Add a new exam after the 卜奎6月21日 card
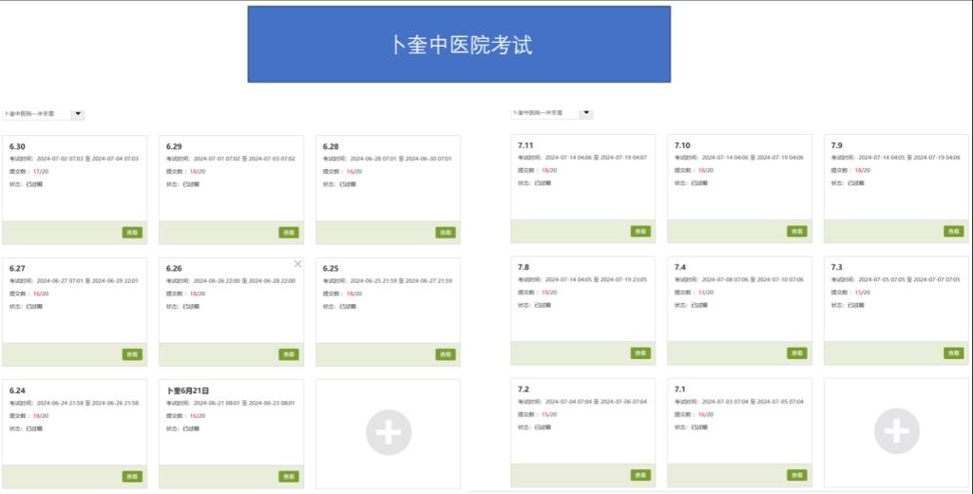Viewport: 973px width, 494px height. pyautogui.click(x=388, y=433)
